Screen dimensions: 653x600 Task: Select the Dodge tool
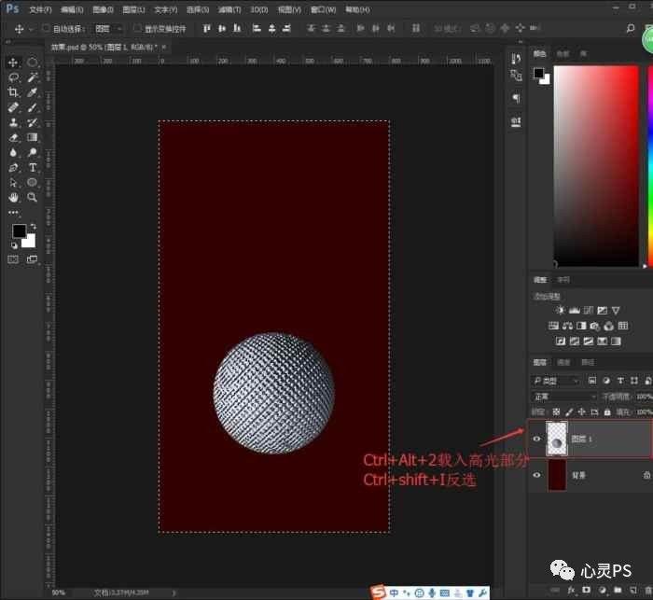click(33, 152)
